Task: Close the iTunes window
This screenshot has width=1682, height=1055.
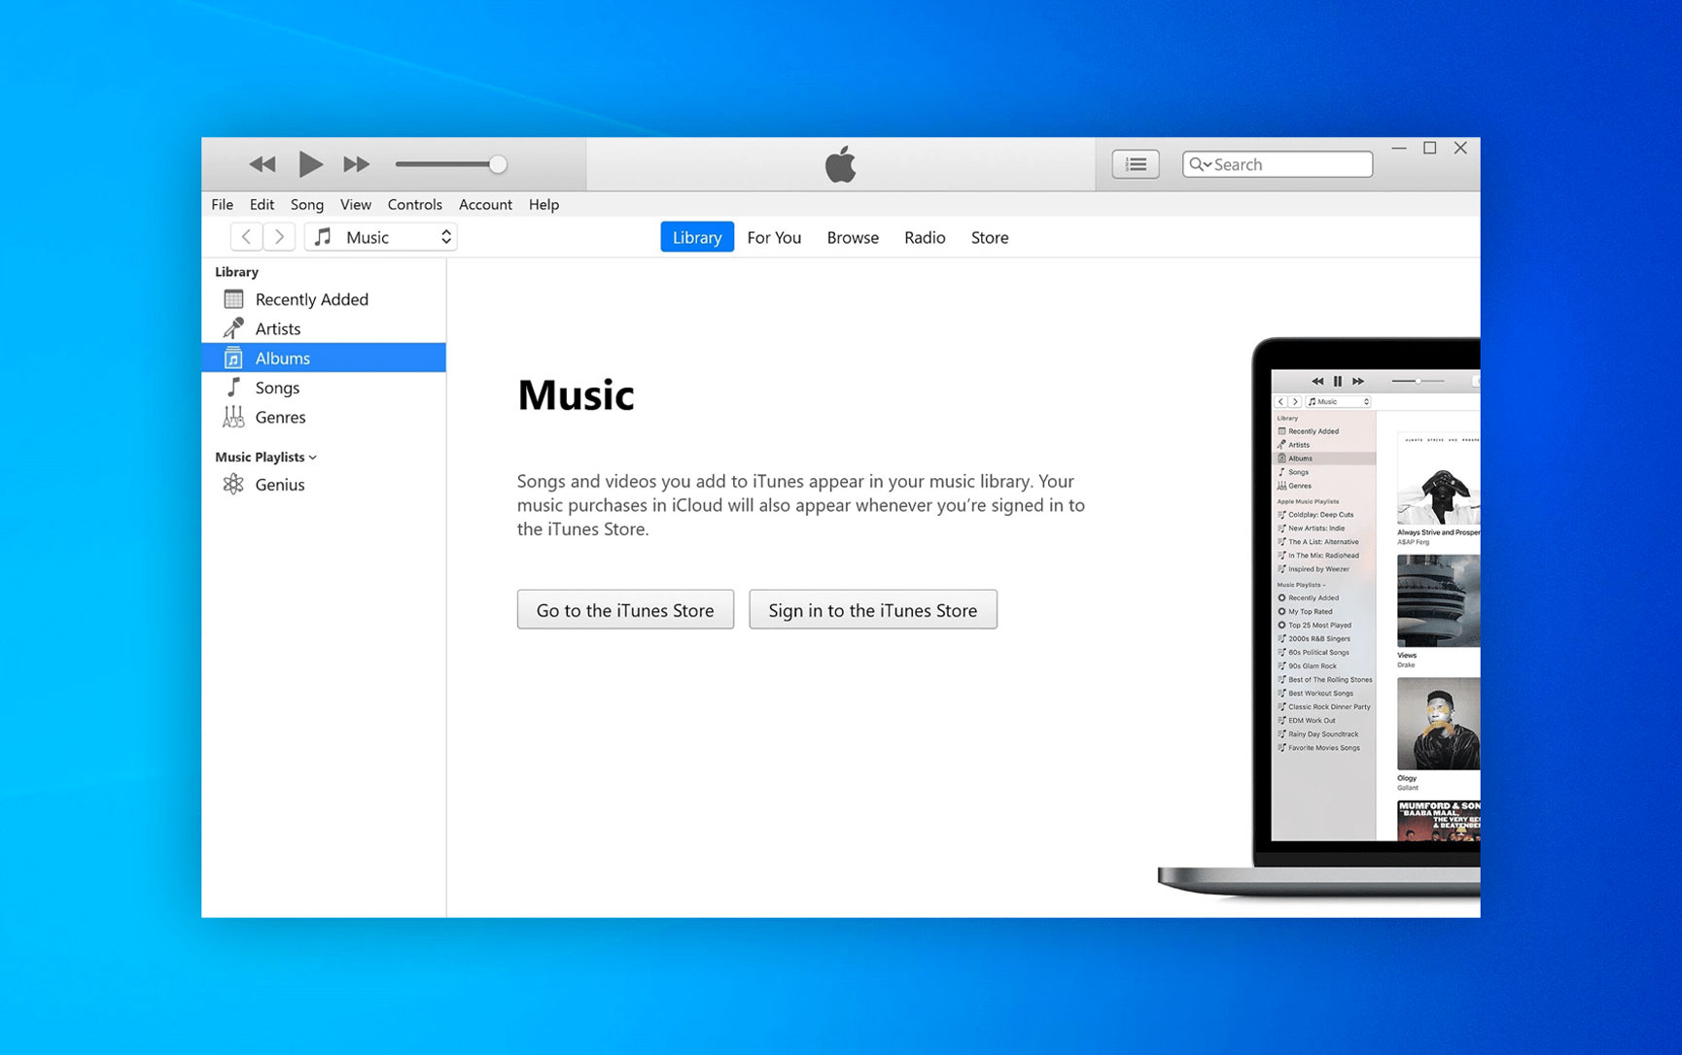Action: click(1460, 148)
